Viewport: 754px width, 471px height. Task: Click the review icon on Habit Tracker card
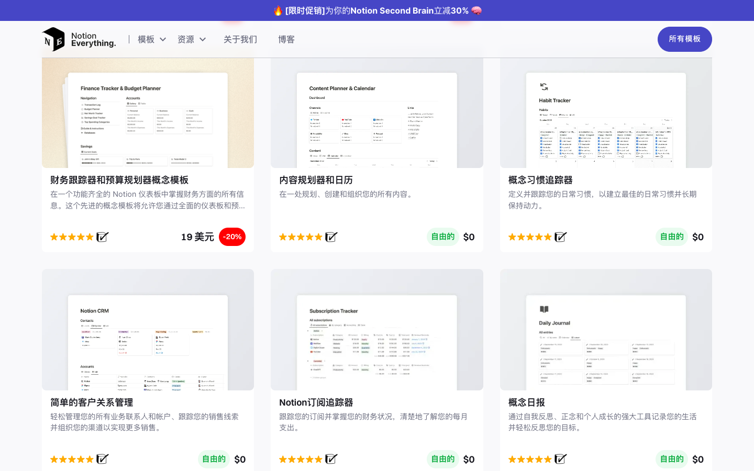560,237
